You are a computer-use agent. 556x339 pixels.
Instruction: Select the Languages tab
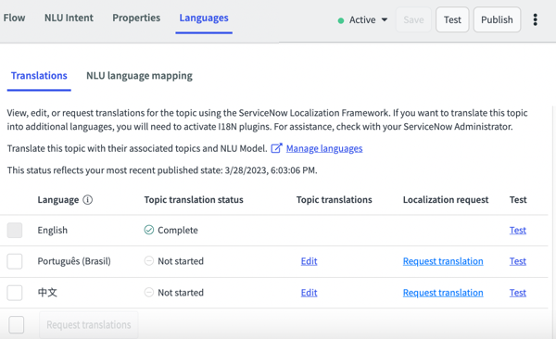coord(204,18)
